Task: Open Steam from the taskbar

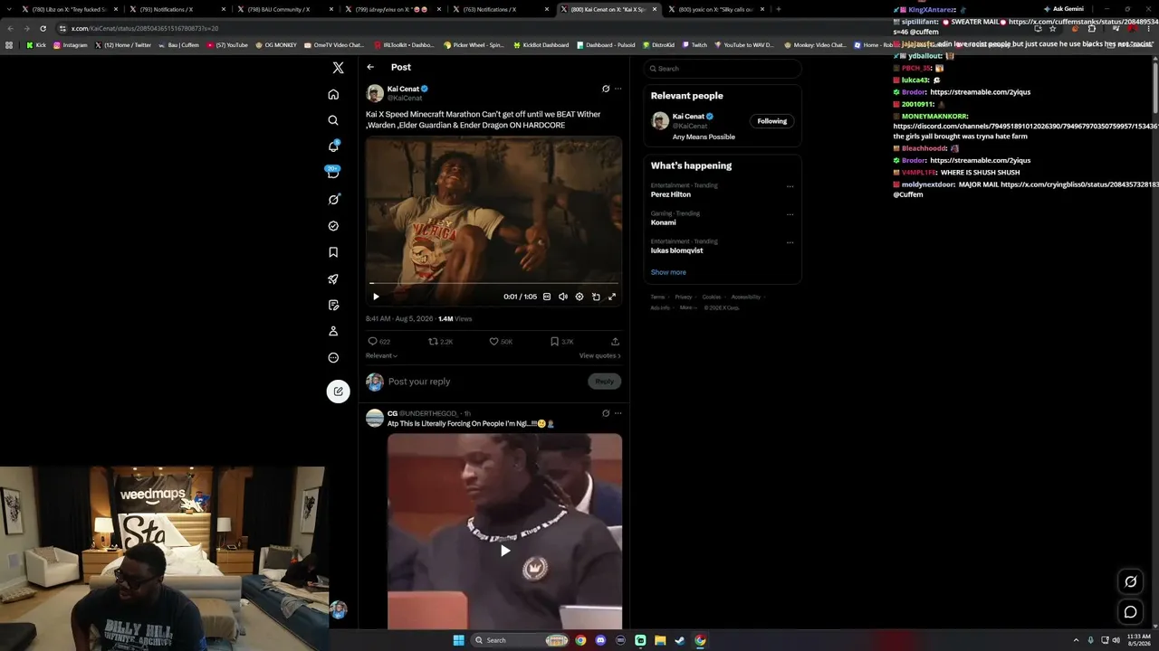Action: (x=679, y=640)
